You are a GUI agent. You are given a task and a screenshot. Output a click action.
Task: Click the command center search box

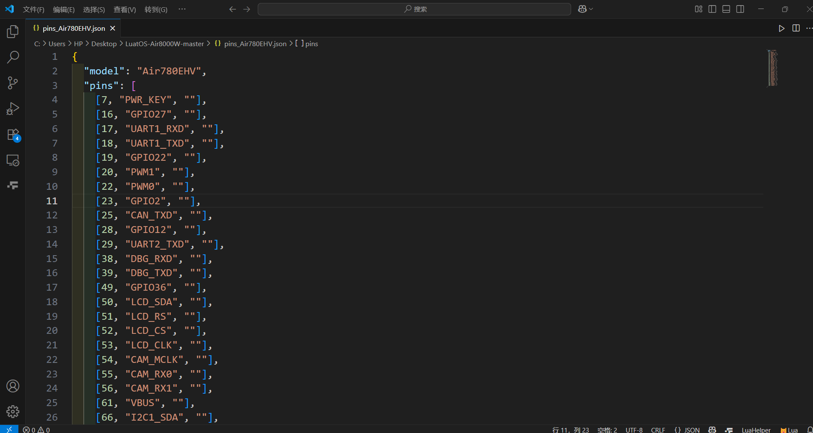[x=414, y=9]
